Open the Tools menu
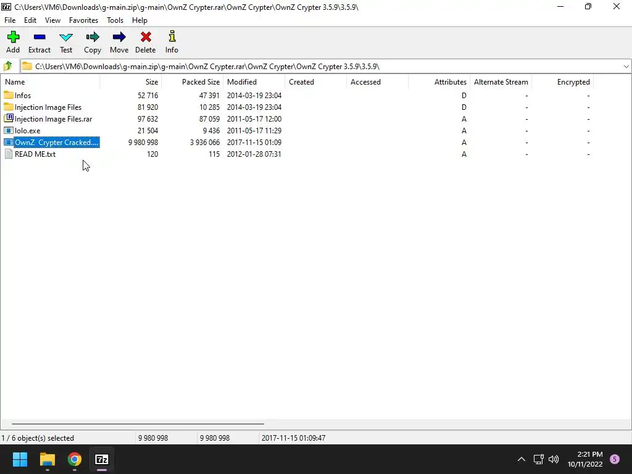The width and height of the screenshot is (632, 474). 115,20
